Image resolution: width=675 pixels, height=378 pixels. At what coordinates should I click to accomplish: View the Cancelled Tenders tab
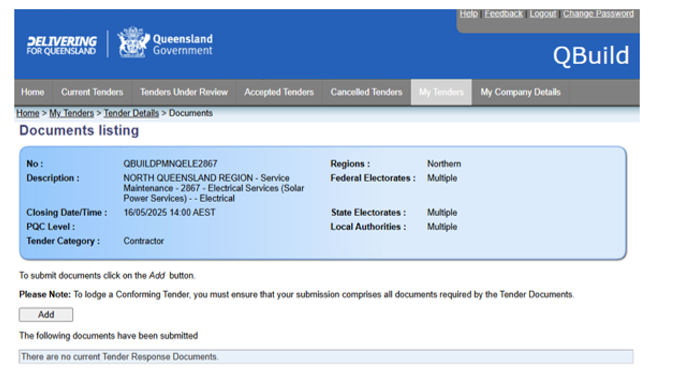(366, 92)
